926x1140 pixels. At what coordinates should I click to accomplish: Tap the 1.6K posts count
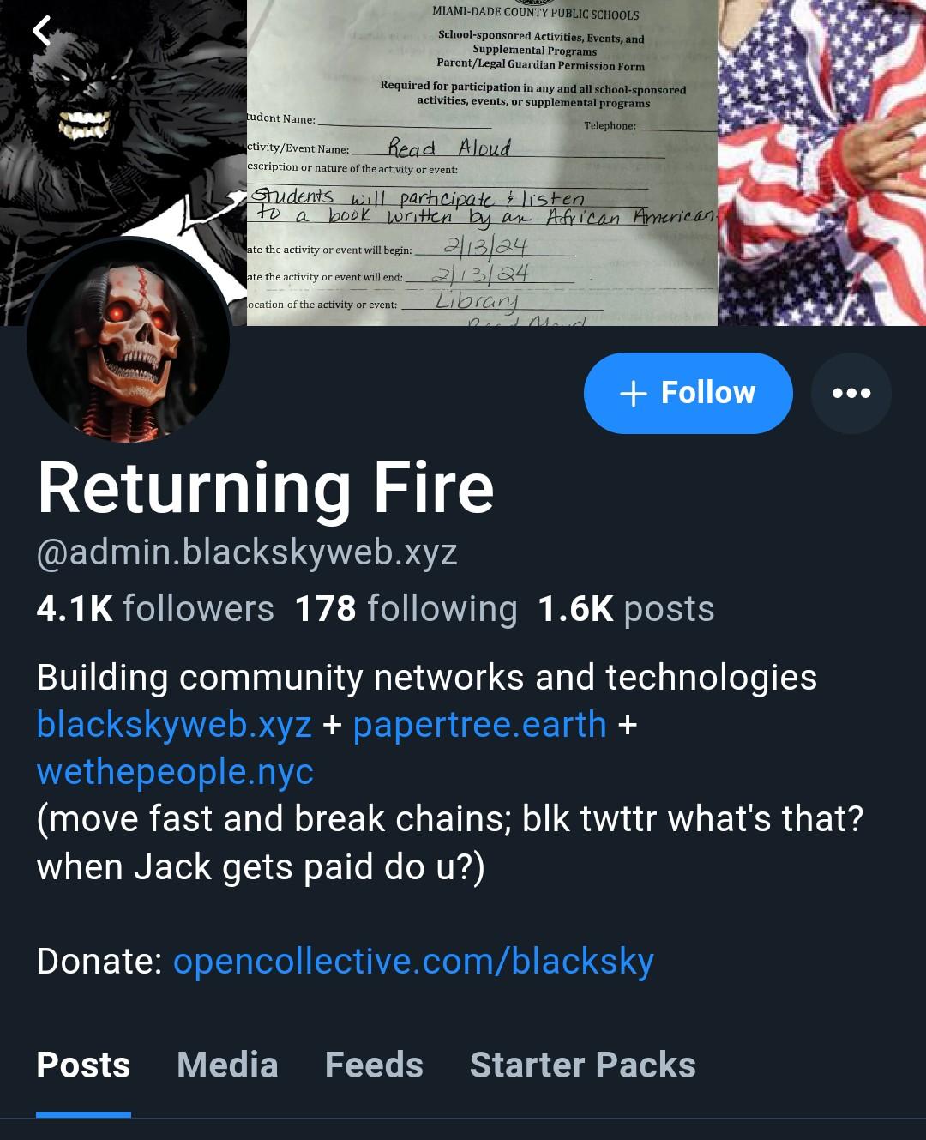click(626, 608)
